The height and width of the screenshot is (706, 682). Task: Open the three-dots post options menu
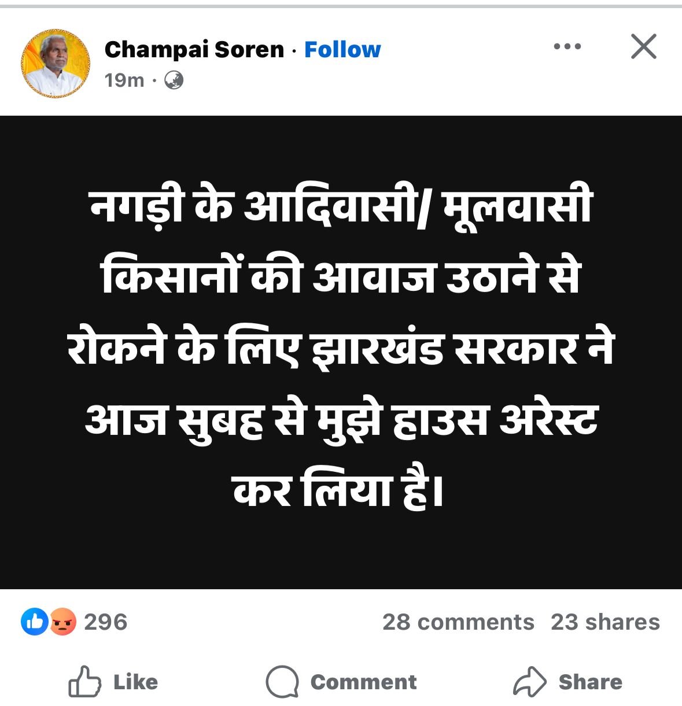coord(567,47)
